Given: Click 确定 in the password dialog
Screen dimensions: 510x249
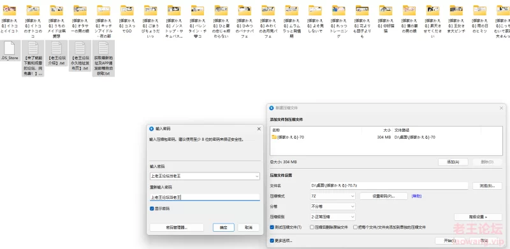Looking at the screenshot, I should click(224, 227).
